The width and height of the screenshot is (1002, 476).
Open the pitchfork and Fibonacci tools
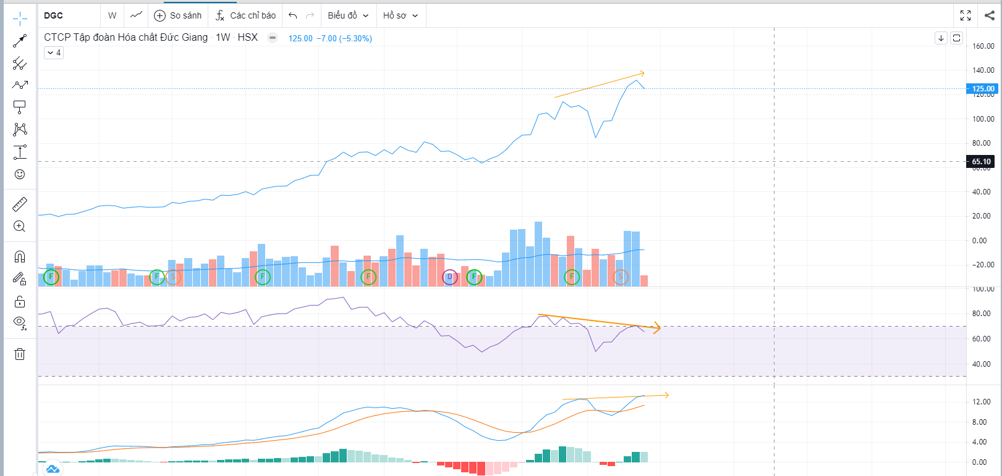point(20,63)
